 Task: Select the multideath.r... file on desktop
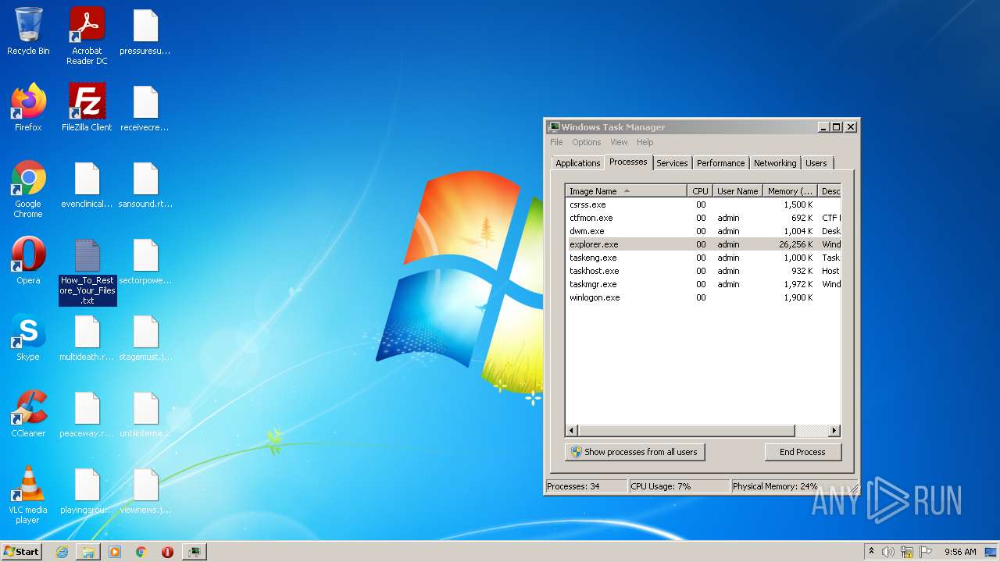87,337
